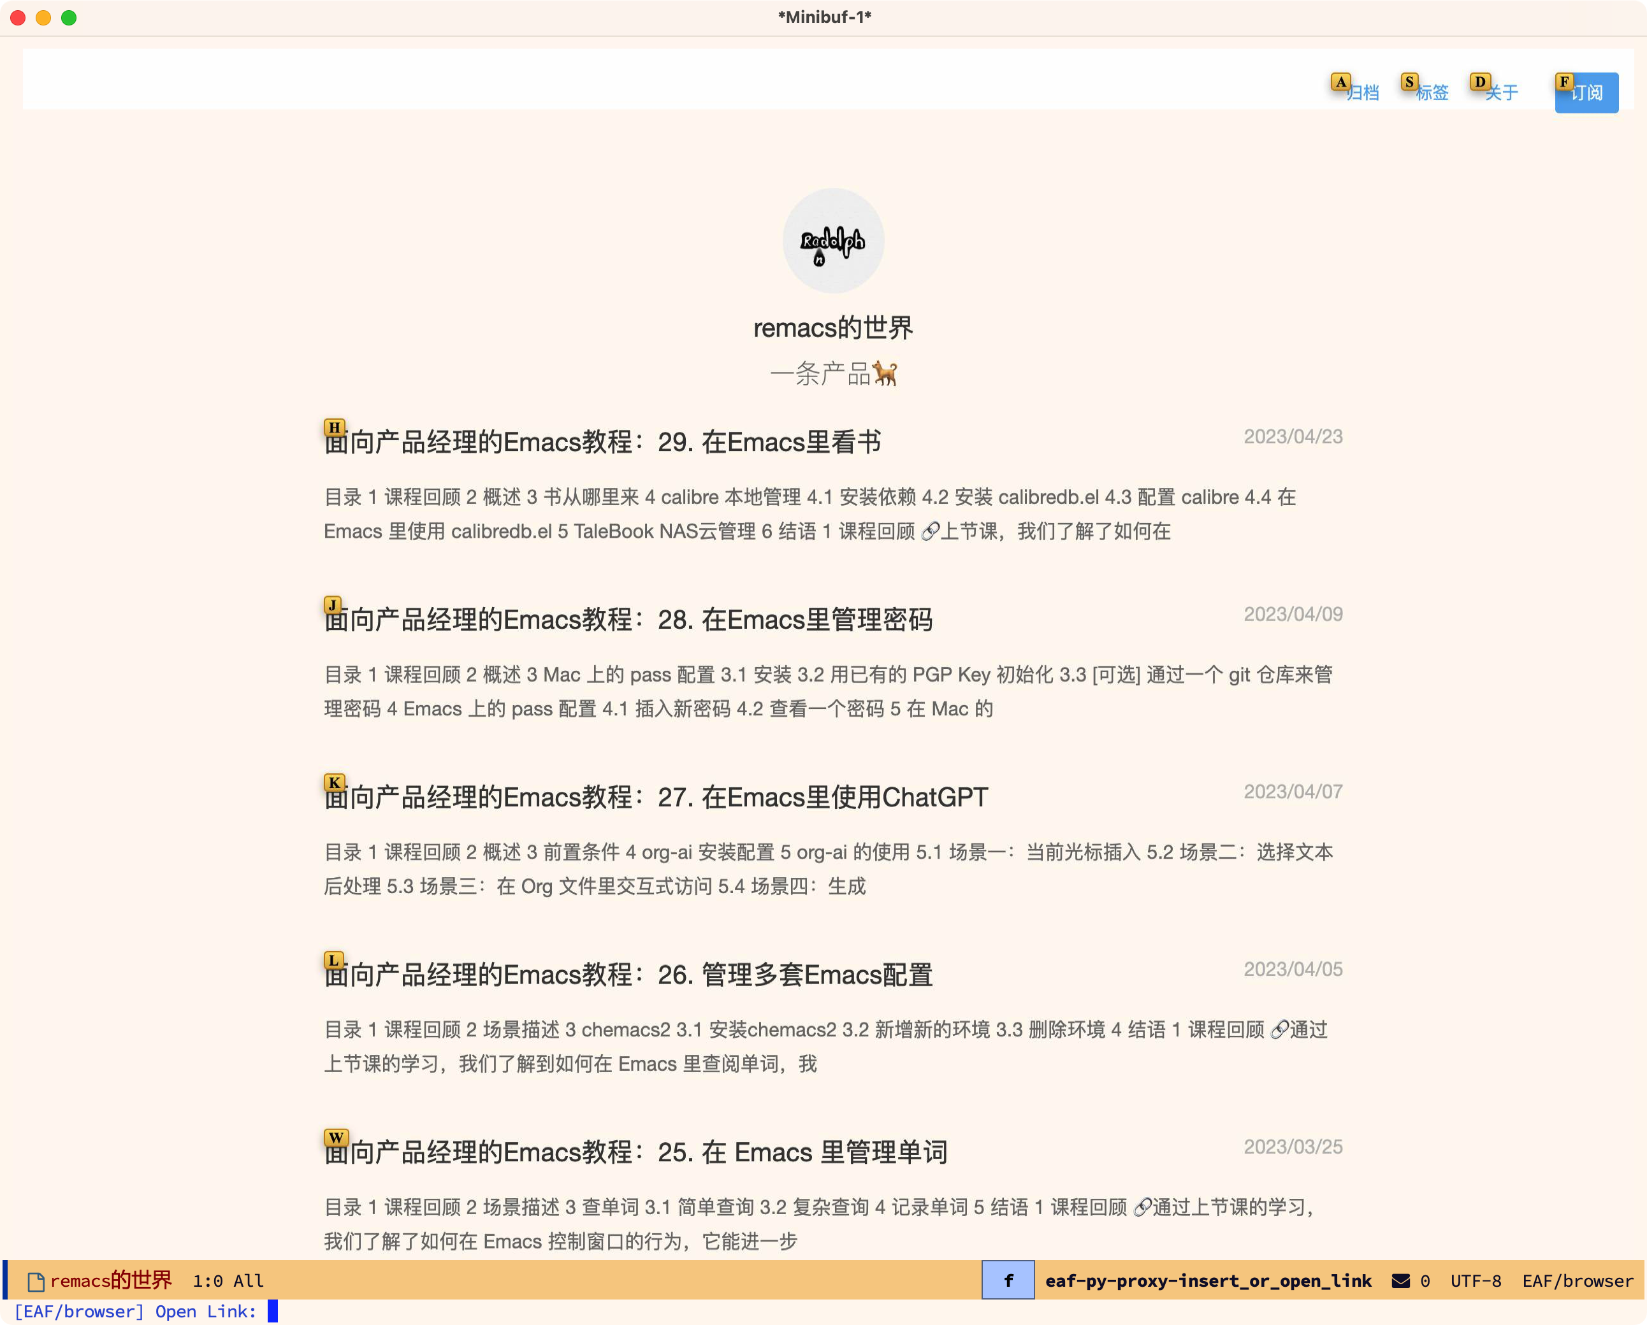The height and width of the screenshot is (1325, 1647).
Task: Click the date 2023/04/07
Action: tap(1293, 791)
